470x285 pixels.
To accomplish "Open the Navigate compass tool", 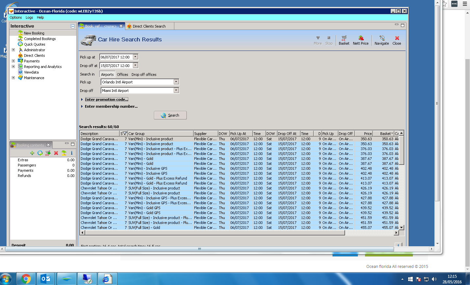I will click(x=382, y=40).
